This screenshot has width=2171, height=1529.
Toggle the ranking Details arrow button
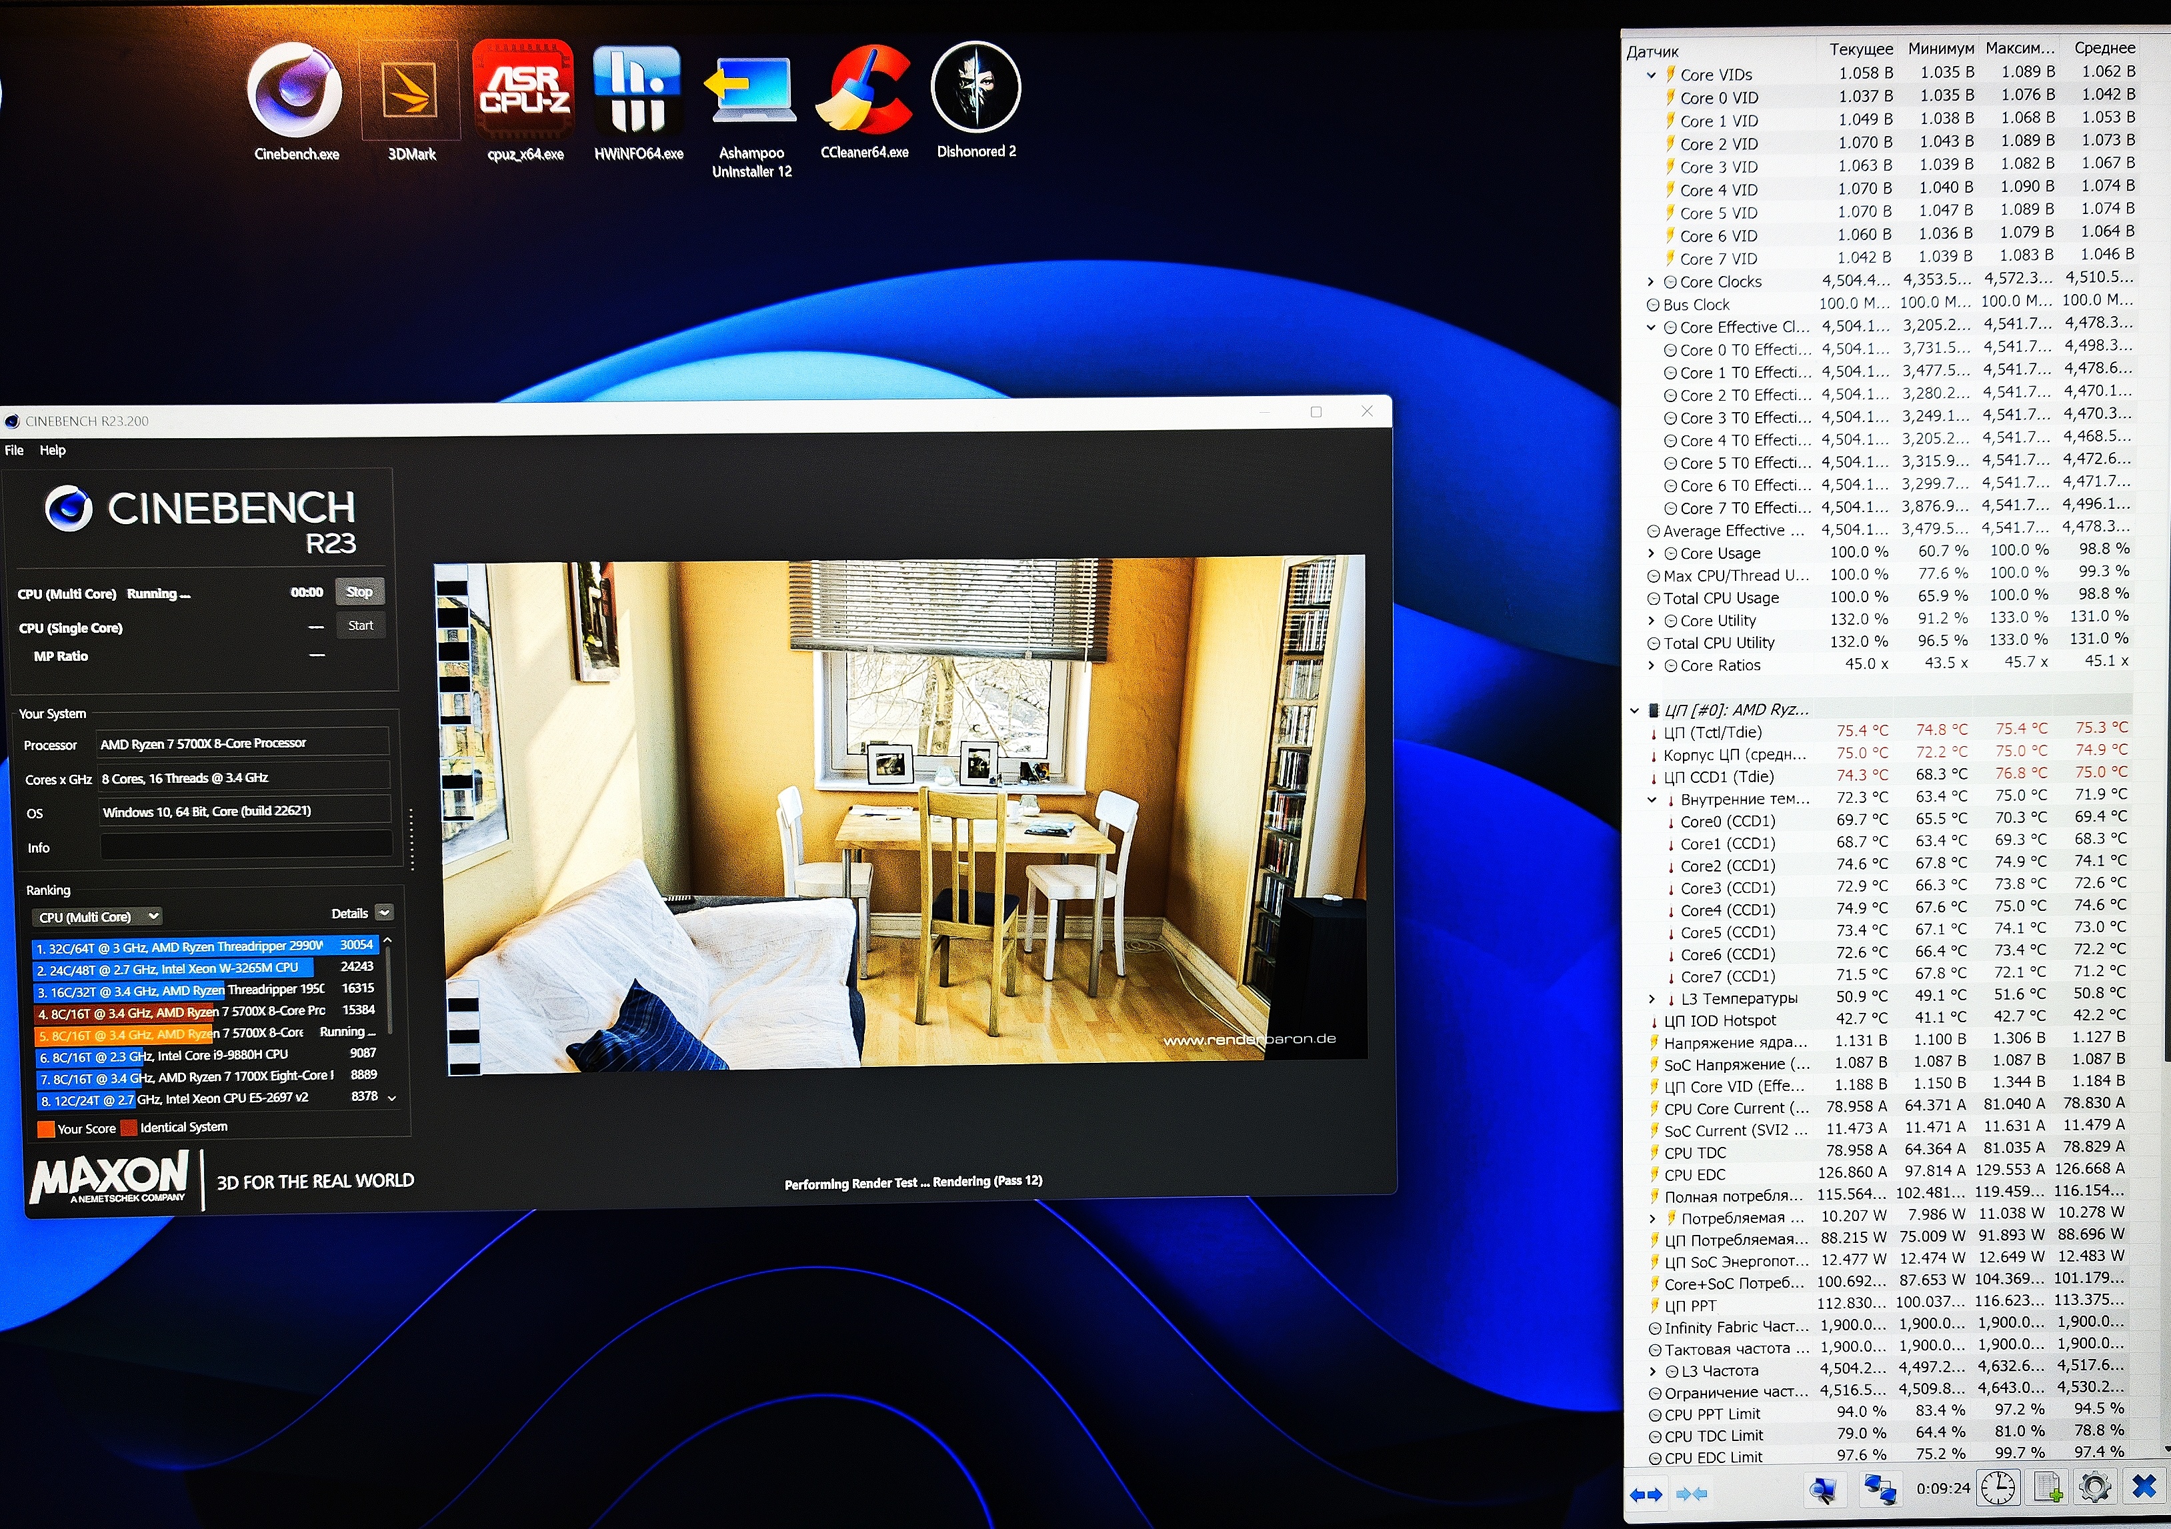pos(384,912)
